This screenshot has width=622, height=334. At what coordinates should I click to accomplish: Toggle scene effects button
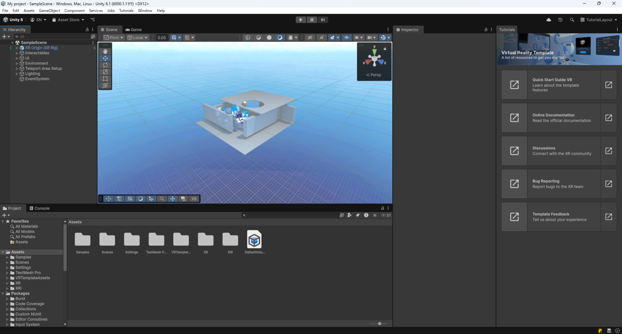[332, 38]
